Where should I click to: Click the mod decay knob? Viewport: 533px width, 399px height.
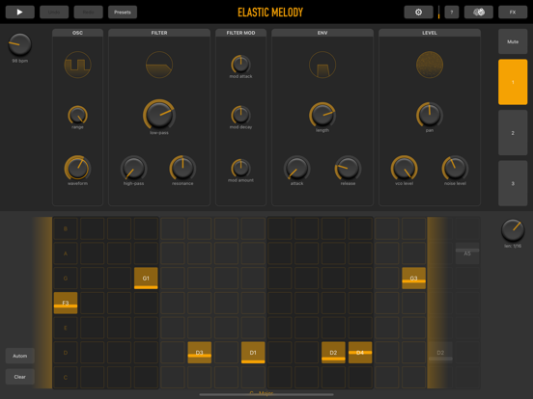coord(240,115)
